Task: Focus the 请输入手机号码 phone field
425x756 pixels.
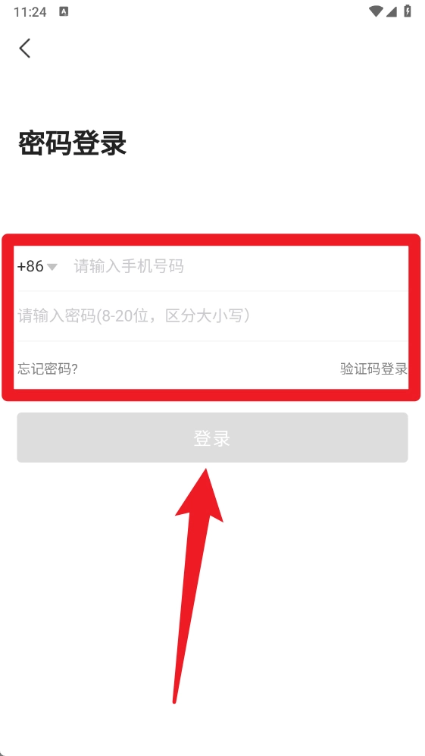Action: coord(239,266)
